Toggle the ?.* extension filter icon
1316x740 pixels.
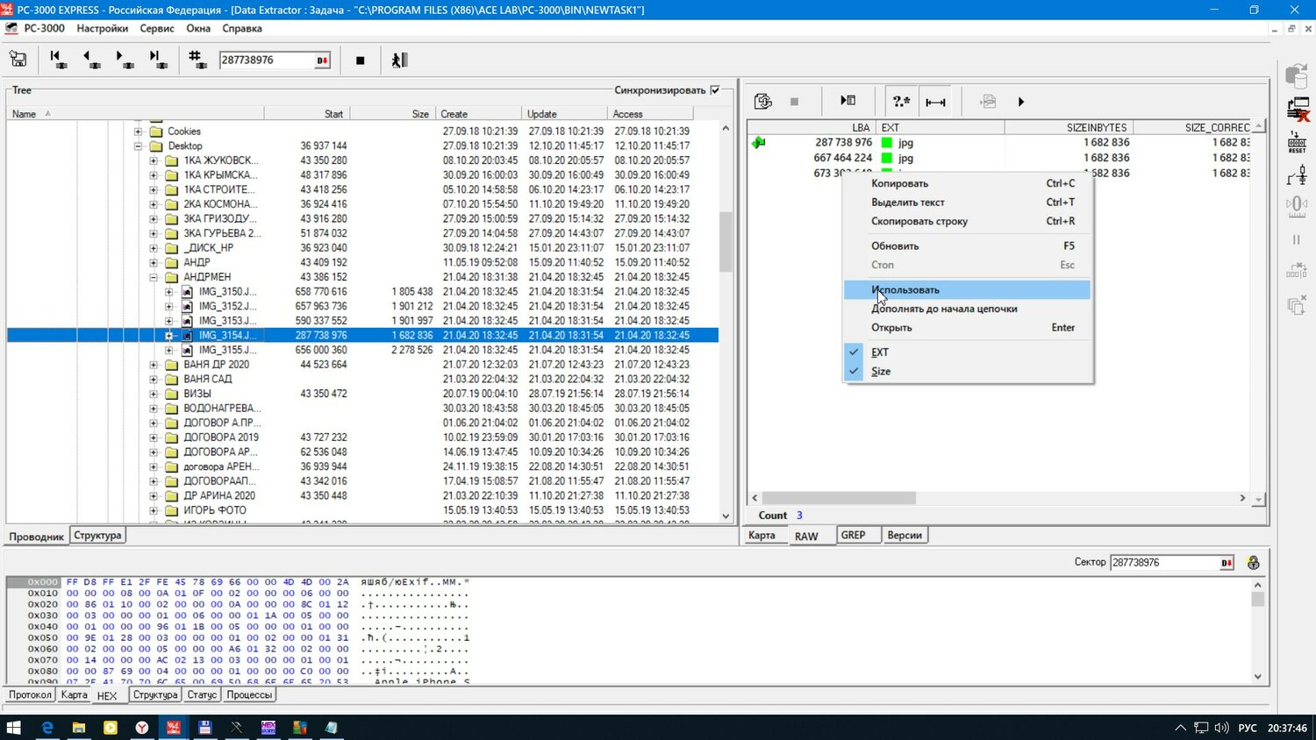click(x=901, y=101)
